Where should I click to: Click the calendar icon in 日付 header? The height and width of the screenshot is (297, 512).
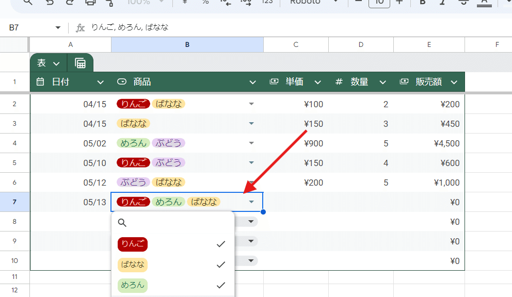40,81
